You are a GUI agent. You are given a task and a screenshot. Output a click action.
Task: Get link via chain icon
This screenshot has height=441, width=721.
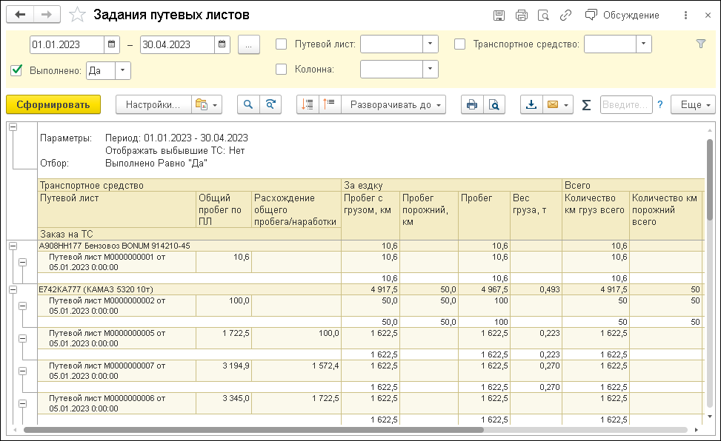565,15
